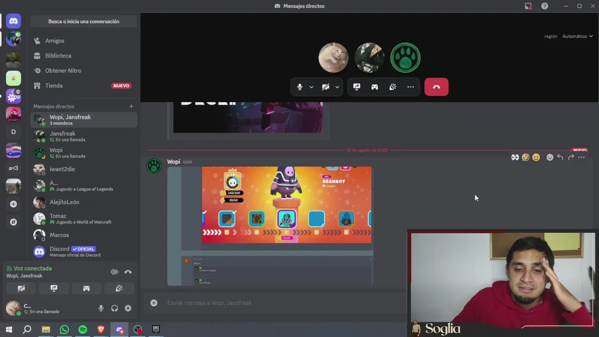
Task: Start activity from voice connected panel
Action: (87, 288)
